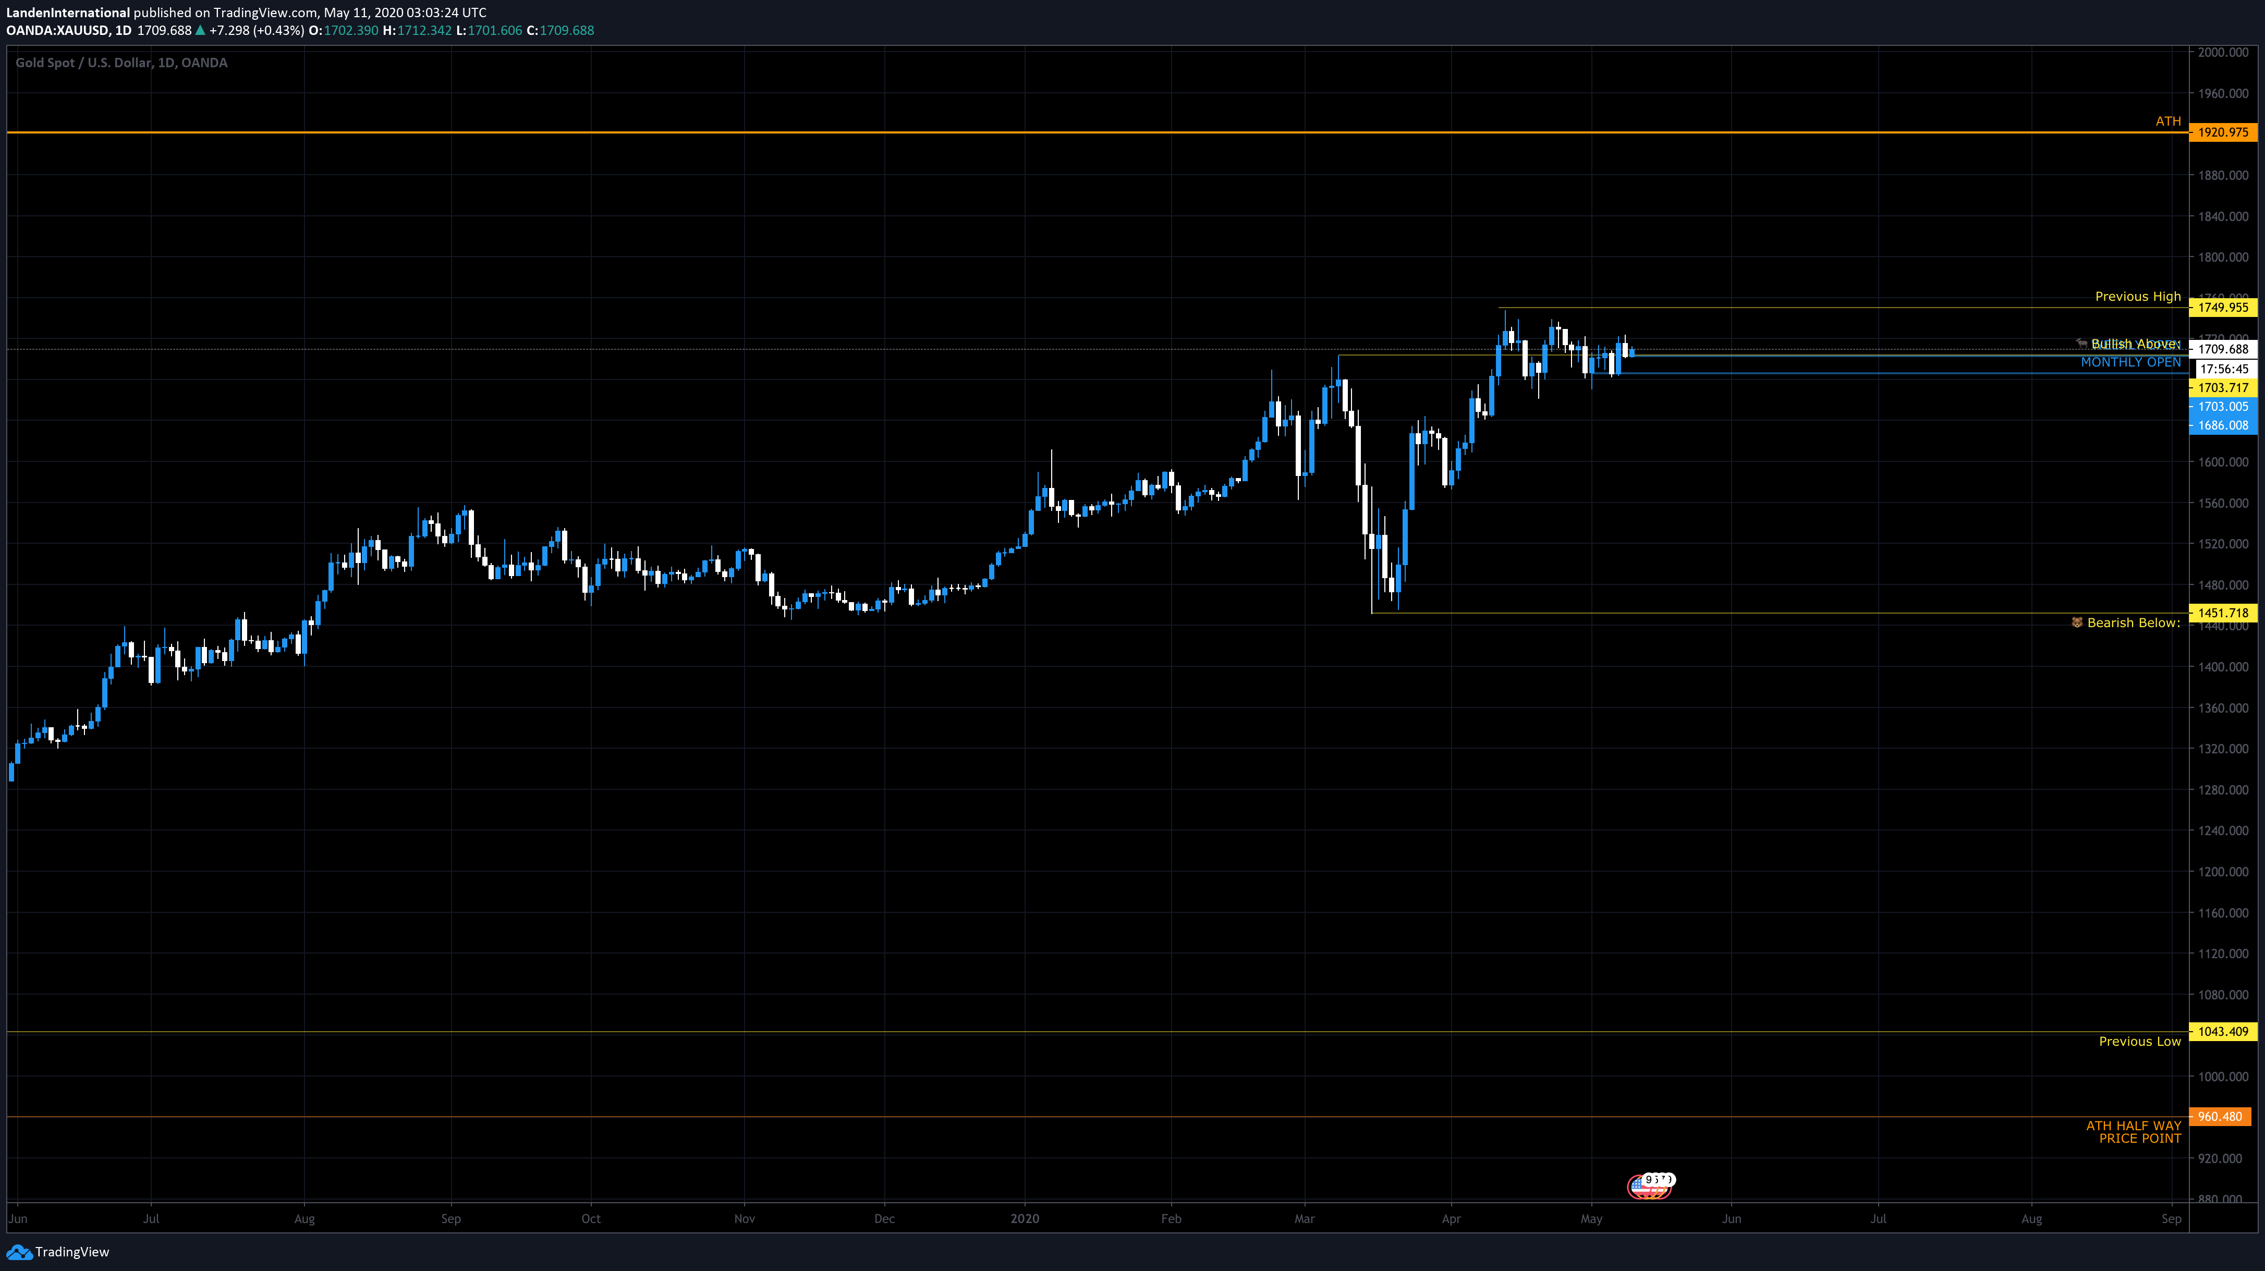Click the 1920.975 orange price label
The image size is (2265, 1271).
pyautogui.click(x=2222, y=133)
